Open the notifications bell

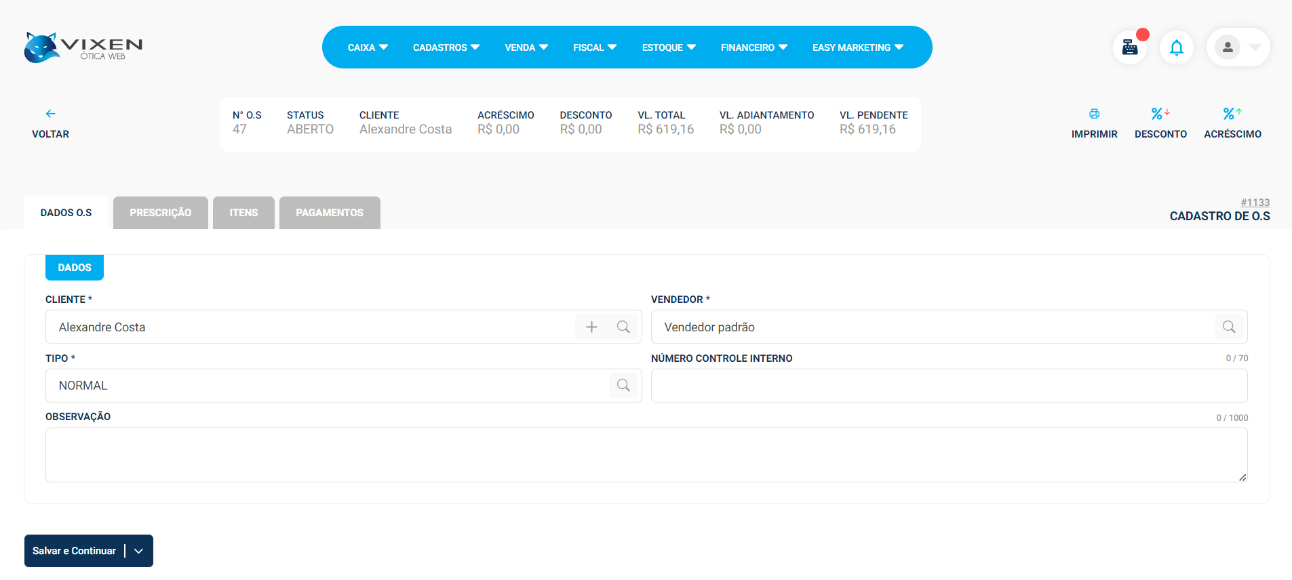[1177, 47]
